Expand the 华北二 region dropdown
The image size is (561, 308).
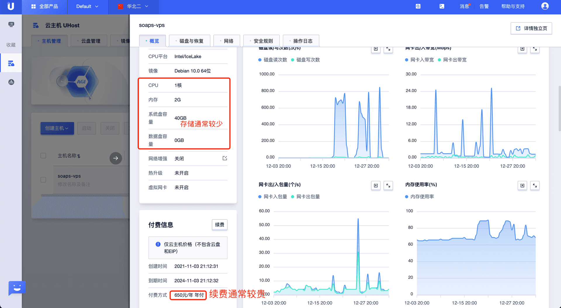point(133,6)
